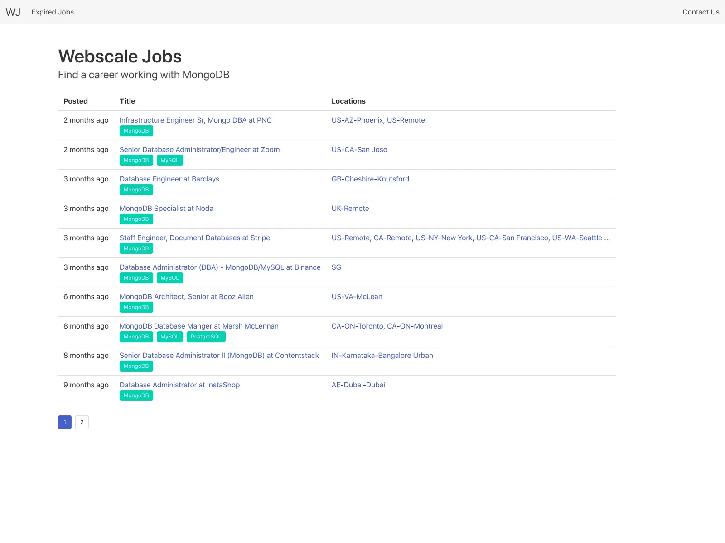Select US-VA-McLean location link
725x543 pixels.
(x=357, y=296)
